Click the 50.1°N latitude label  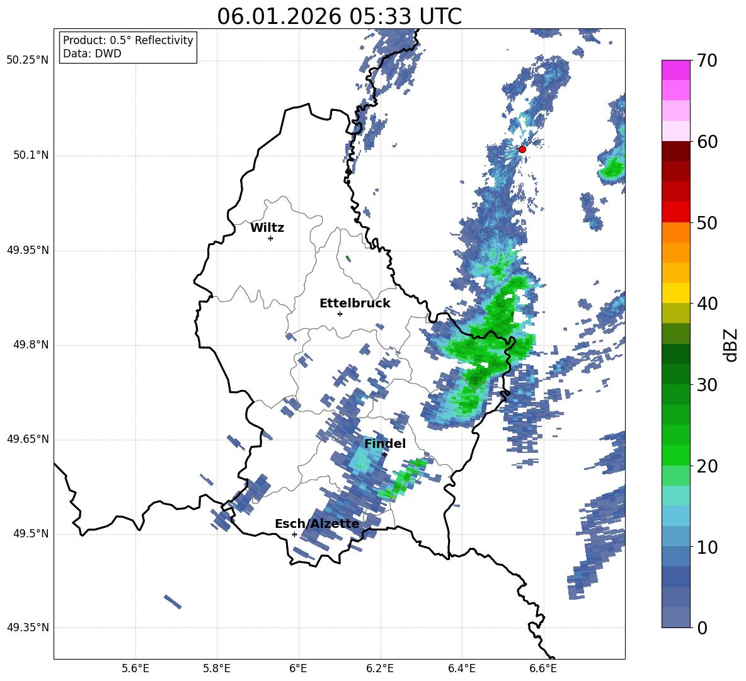click(x=30, y=156)
